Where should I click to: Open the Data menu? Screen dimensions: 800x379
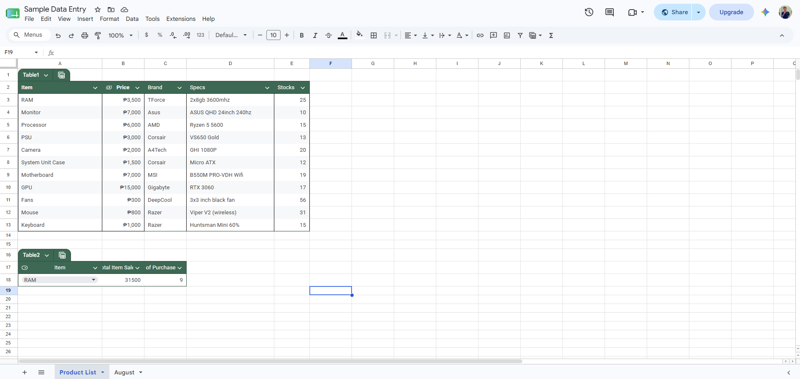132,19
